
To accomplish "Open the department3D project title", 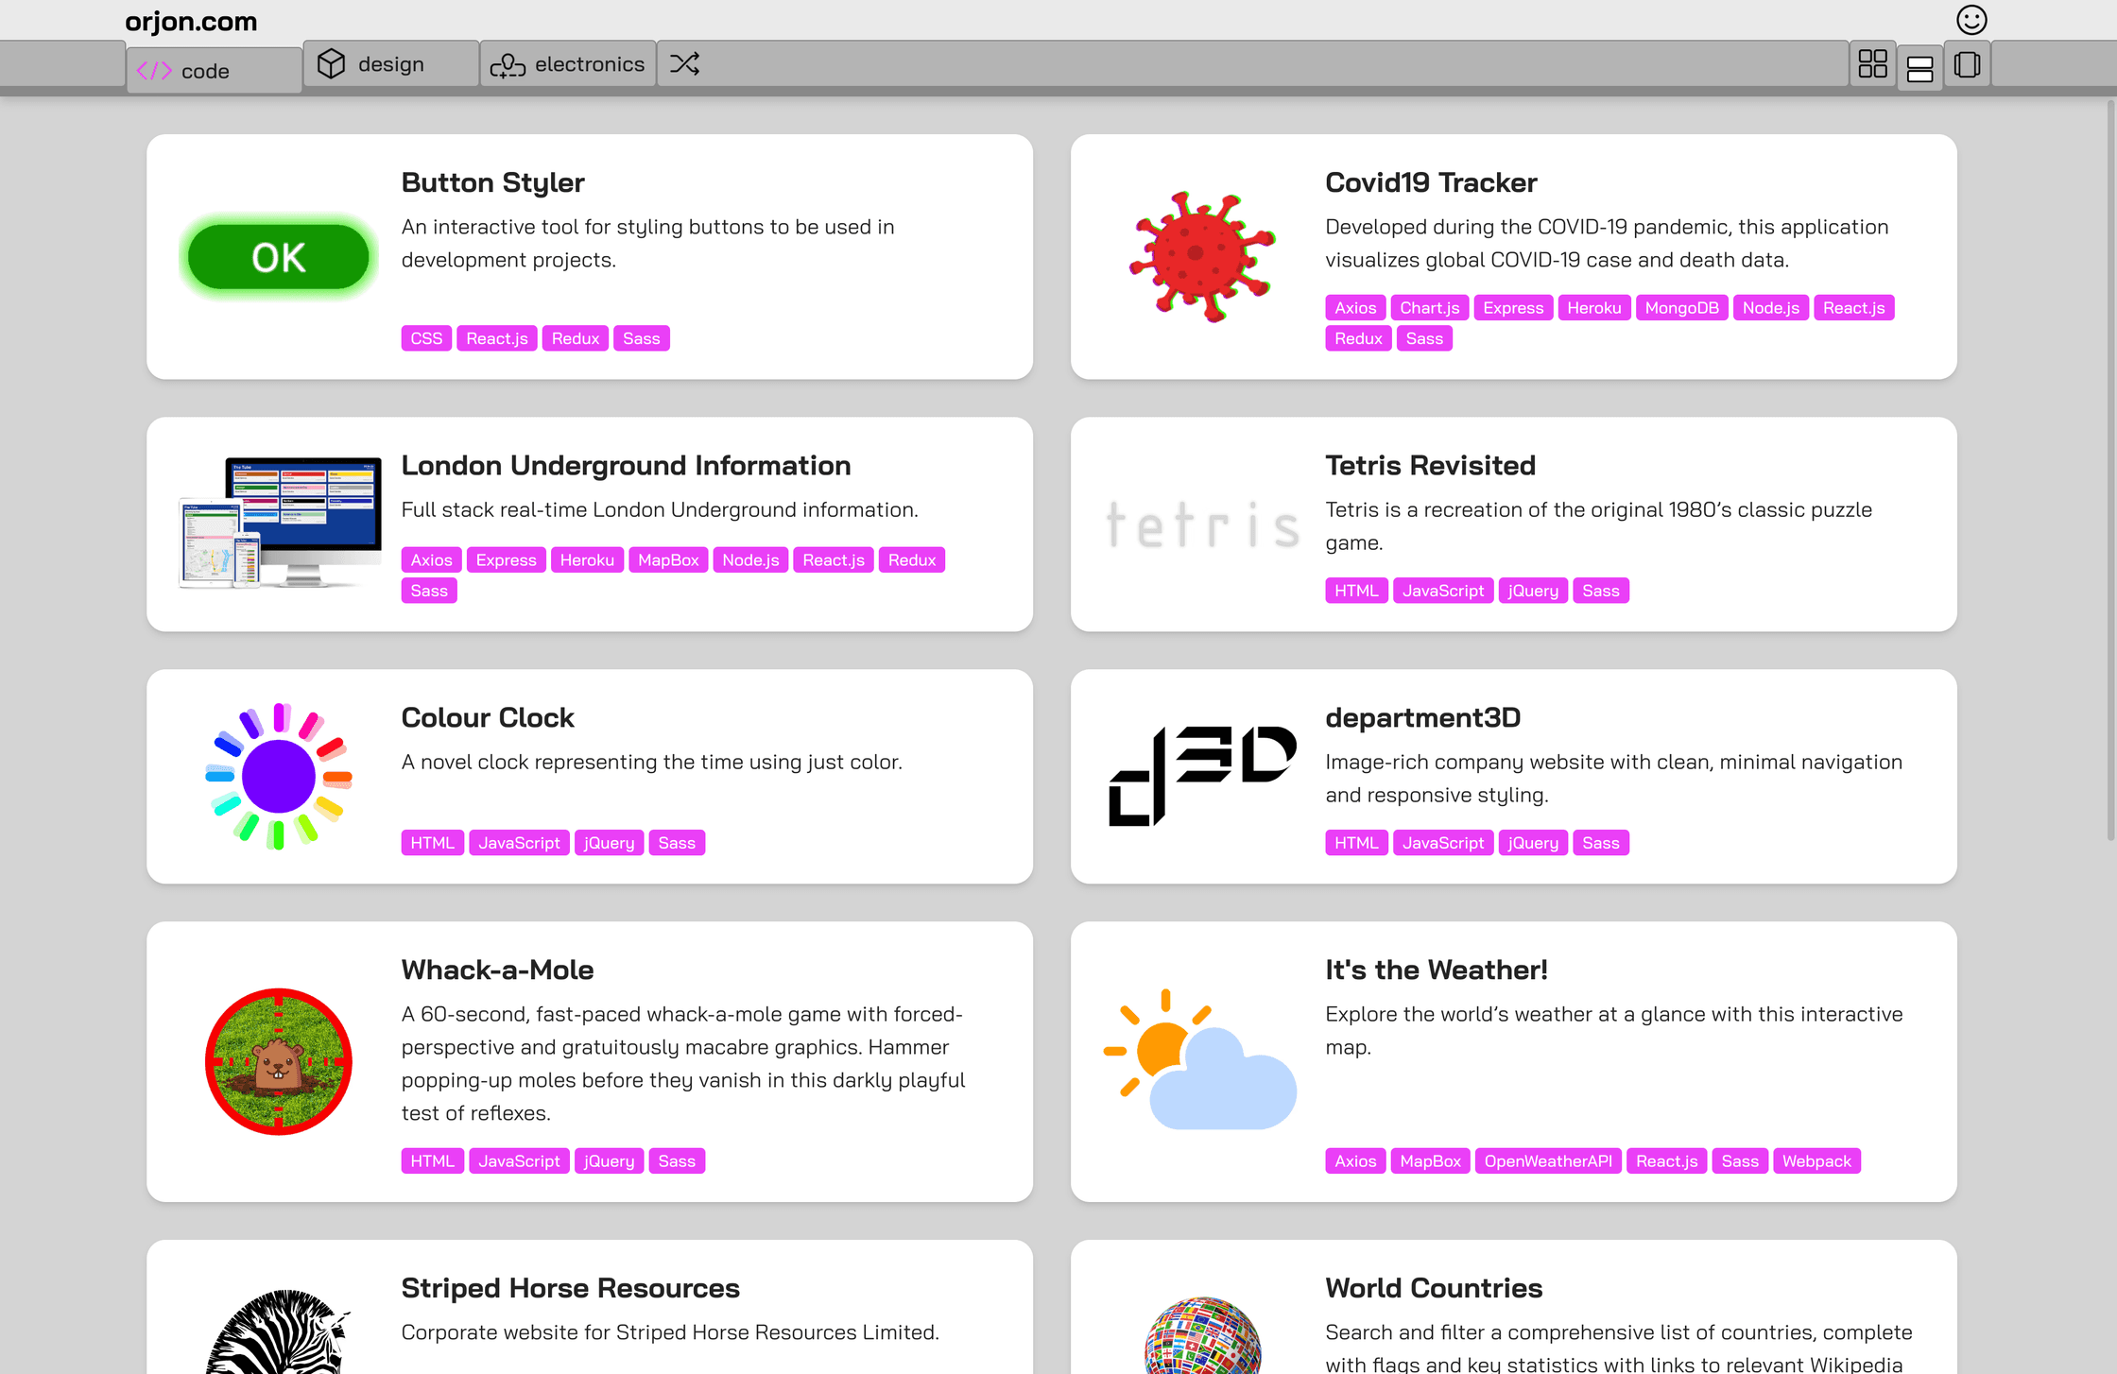I will tap(1422, 717).
